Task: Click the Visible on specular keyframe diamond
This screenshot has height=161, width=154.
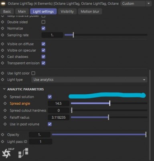Action: tap(2, 50)
